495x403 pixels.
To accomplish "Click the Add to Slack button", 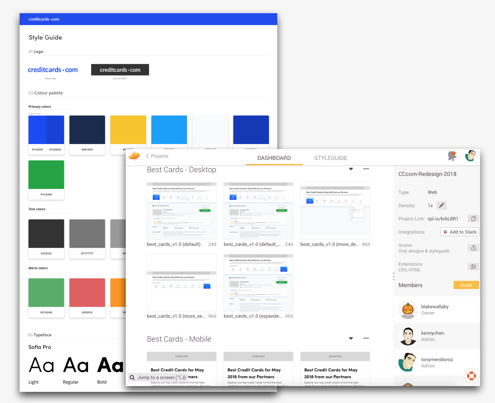I will coord(460,232).
